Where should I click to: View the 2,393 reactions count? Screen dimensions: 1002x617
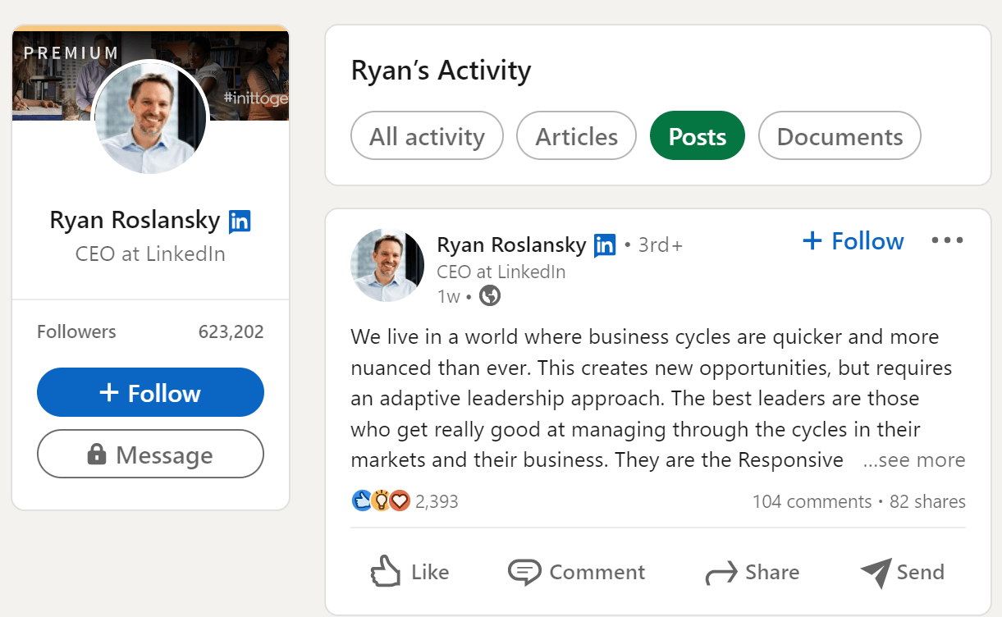click(437, 500)
